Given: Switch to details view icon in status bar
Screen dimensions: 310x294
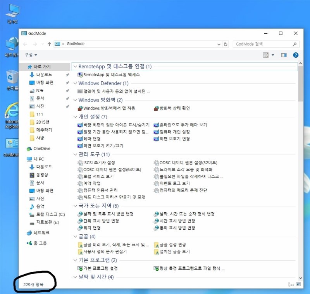Looking at the screenshot, I should (x=291, y=284).
